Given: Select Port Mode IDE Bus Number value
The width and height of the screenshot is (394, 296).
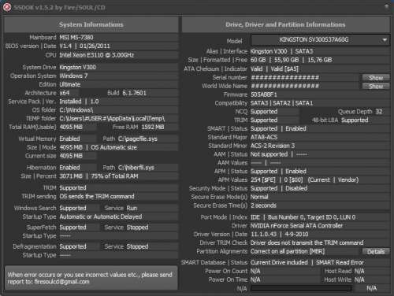Looking at the screenshot, I should [303, 217].
